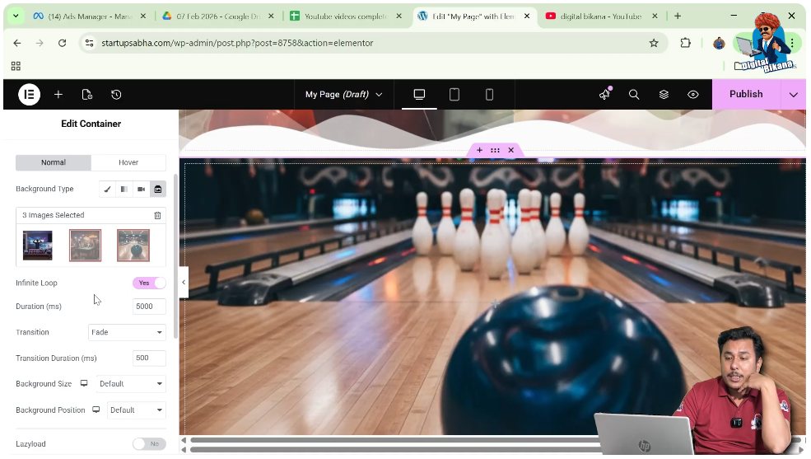The height and width of the screenshot is (459, 811).
Task: Open the Background Size dropdown
Action: 131,384
